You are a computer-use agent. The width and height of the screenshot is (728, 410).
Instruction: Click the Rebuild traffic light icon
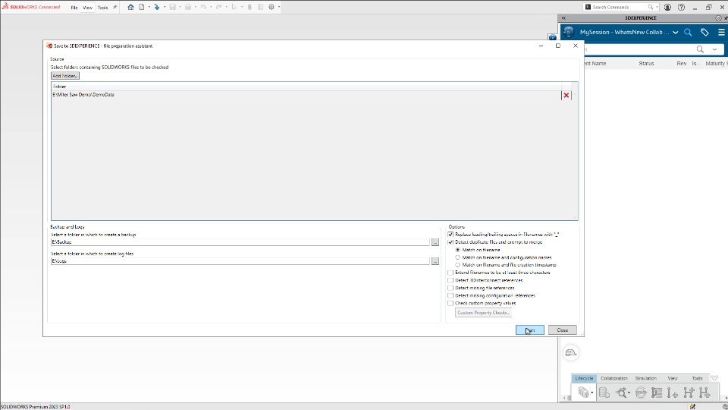click(x=249, y=7)
